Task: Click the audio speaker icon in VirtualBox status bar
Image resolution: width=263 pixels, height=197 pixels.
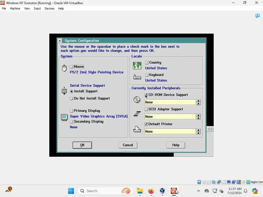Action: (x=214, y=182)
